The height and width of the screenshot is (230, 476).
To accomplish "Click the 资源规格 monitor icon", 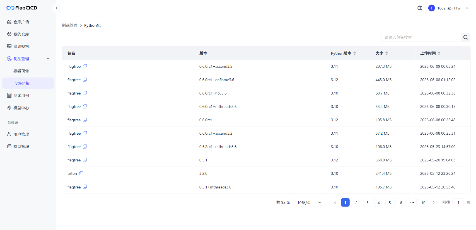I will pyautogui.click(x=9, y=46).
